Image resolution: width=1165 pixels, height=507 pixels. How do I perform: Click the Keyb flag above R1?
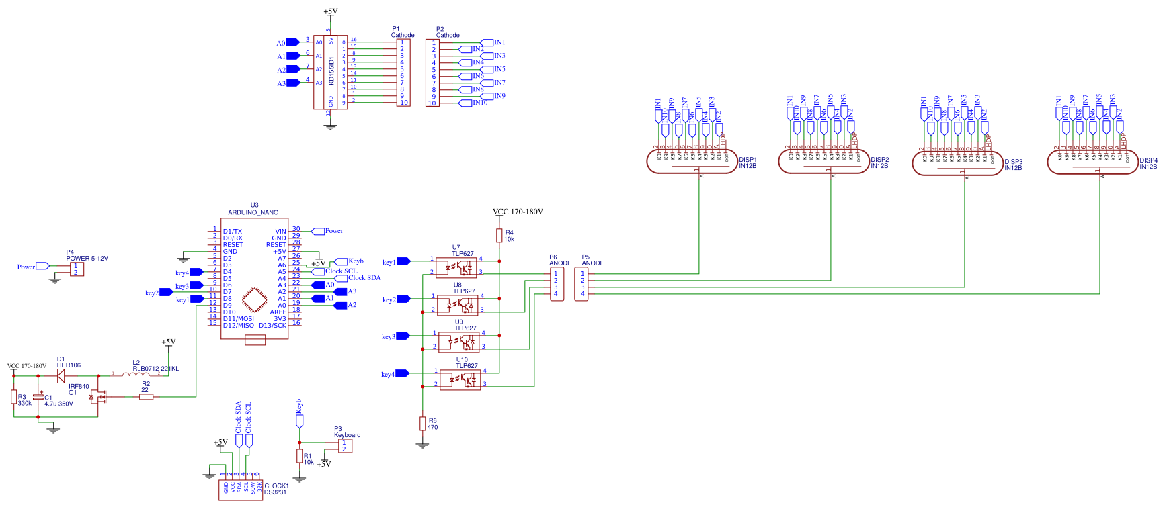(300, 414)
